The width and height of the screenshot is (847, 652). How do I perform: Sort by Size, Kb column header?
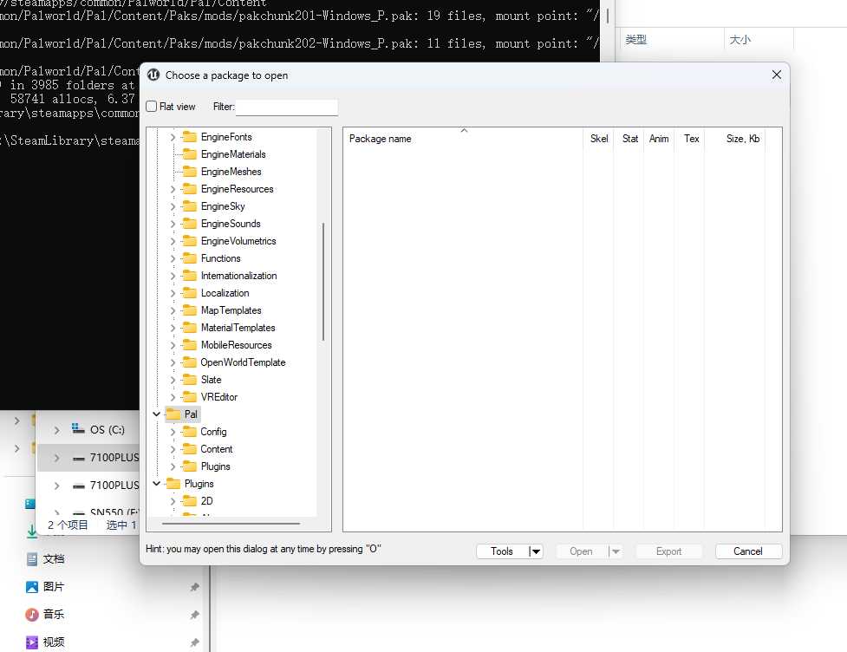coord(742,139)
